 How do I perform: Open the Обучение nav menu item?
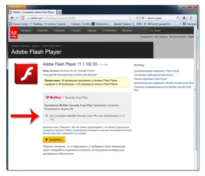click(59, 30)
